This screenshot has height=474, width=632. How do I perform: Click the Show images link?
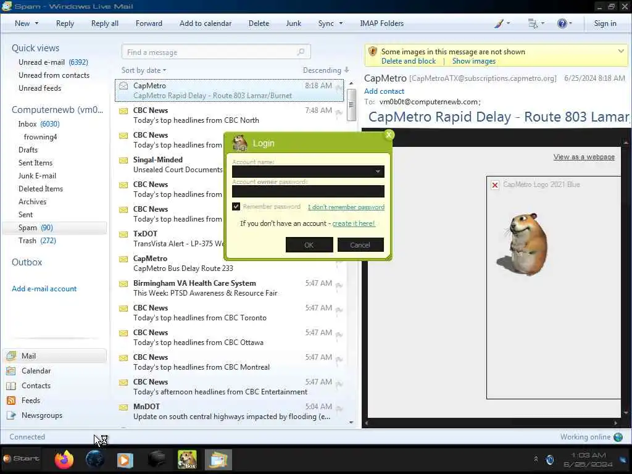coord(473,61)
